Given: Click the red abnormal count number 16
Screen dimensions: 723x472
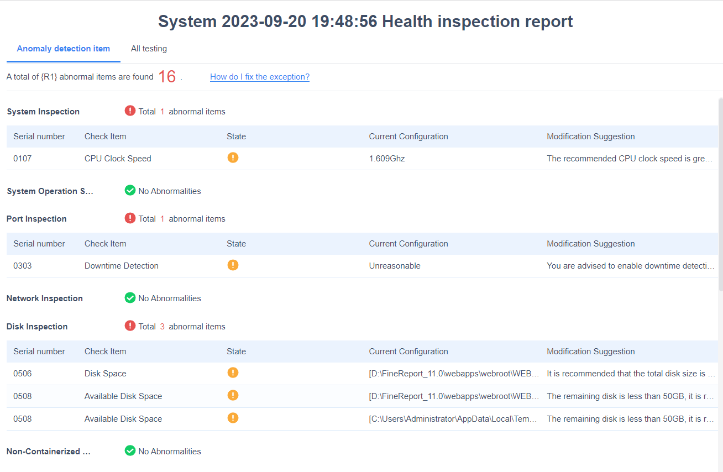Looking at the screenshot, I should click(167, 77).
